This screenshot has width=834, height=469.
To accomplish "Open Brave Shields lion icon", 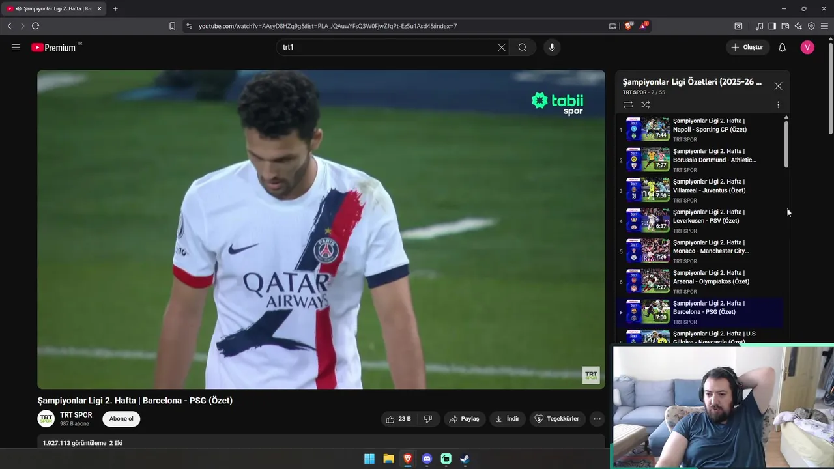I will point(628,26).
